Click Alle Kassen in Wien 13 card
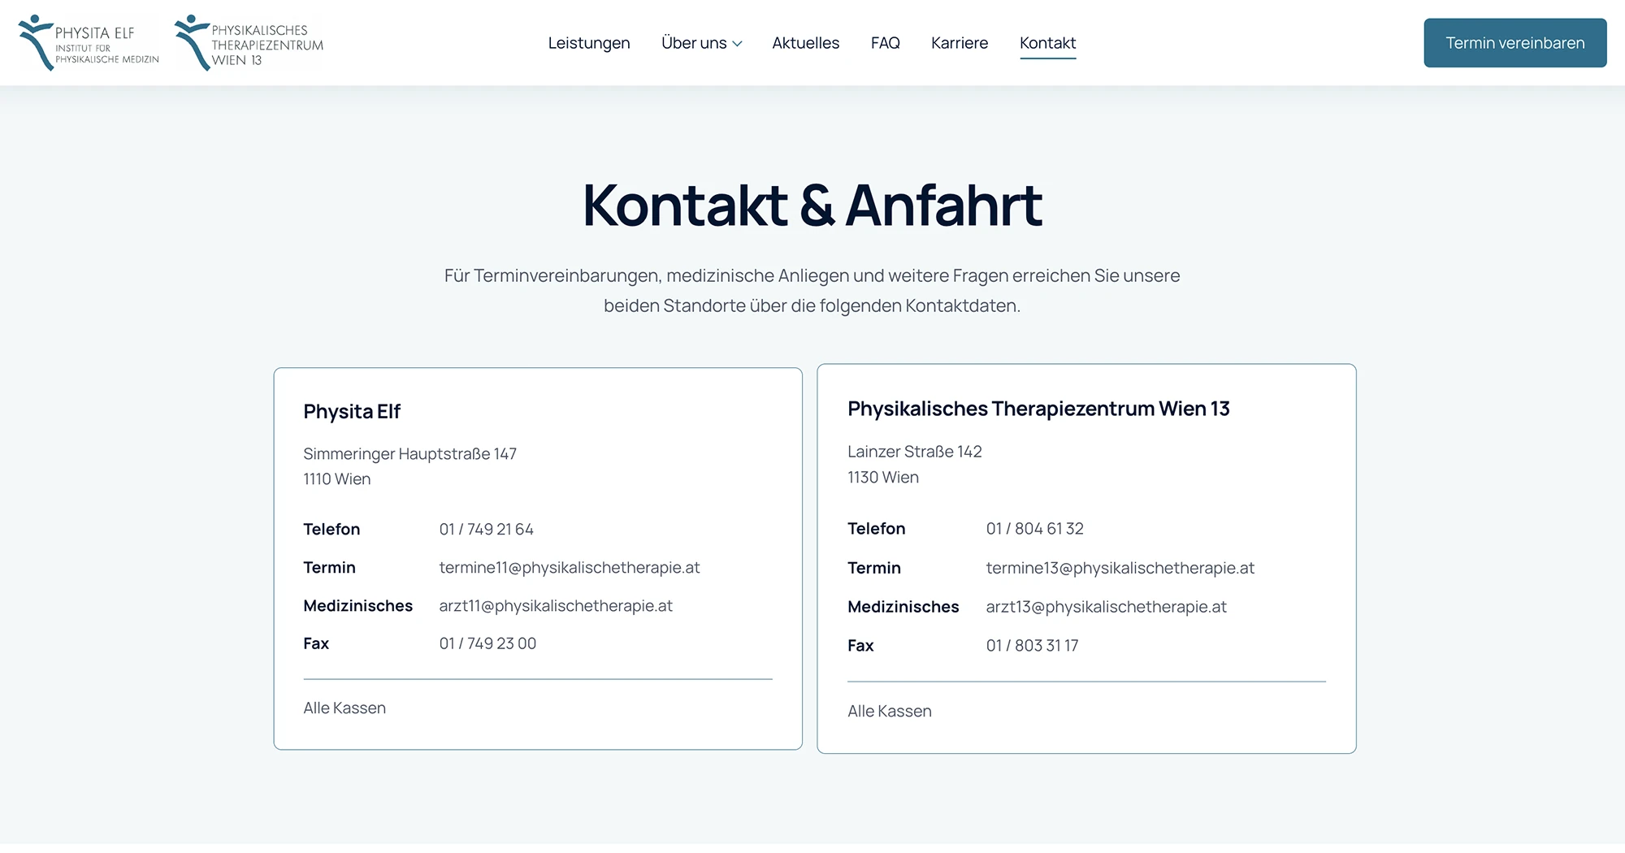The height and width of the screenshot is (853, 1625). click(890, 712)
